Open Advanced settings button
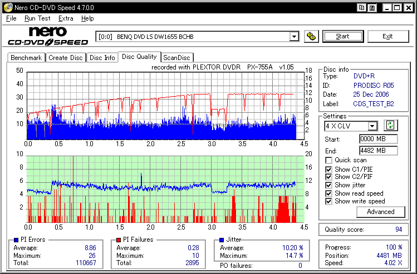This screenshot has height=274, width=417. click(381, 212)
